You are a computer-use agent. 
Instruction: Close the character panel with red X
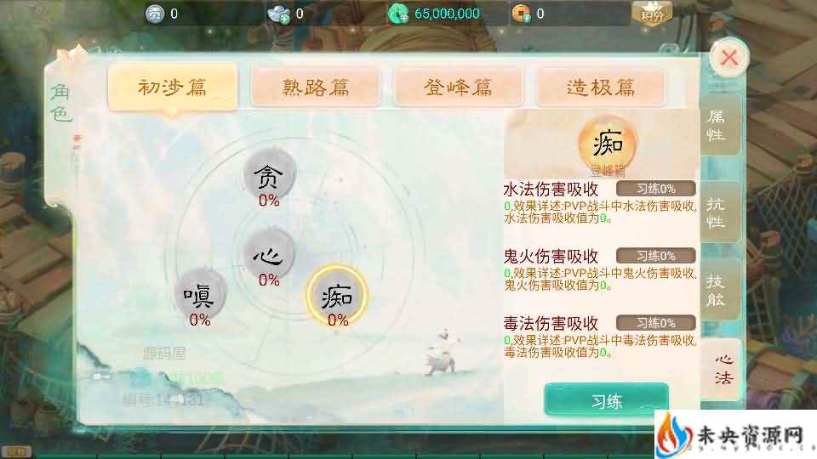729,57
